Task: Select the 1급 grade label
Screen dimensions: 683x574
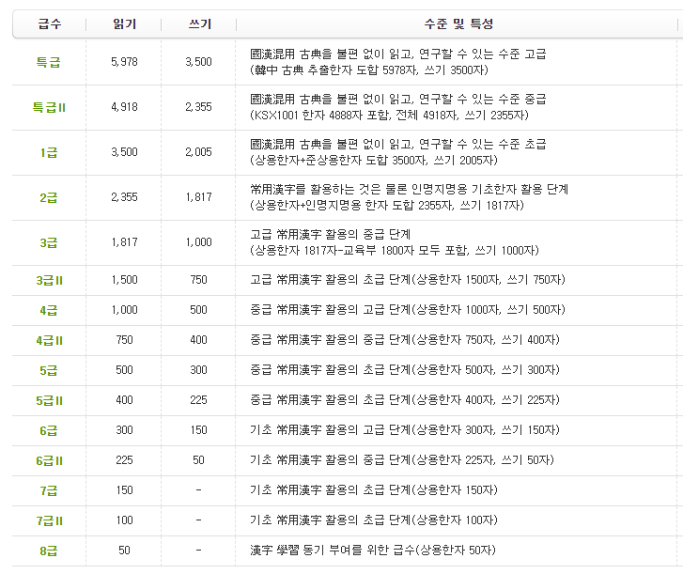Action: 48,152
